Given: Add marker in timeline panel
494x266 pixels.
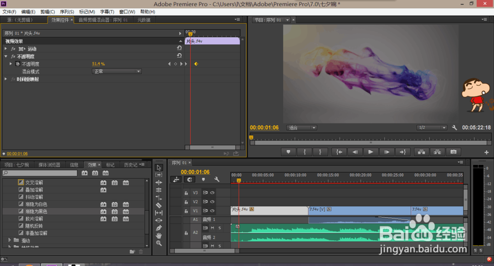Looking at the screenshot, I should [203, 179].
